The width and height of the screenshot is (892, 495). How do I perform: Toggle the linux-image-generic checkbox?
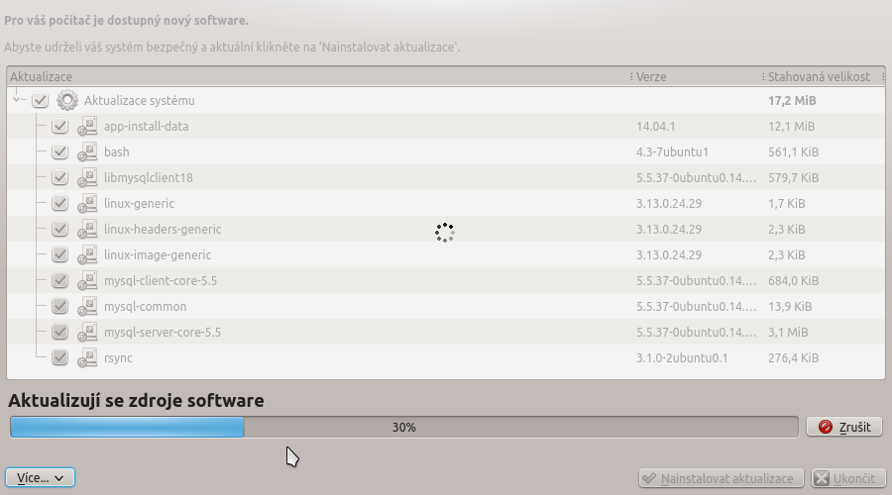(x=59, y=254)
